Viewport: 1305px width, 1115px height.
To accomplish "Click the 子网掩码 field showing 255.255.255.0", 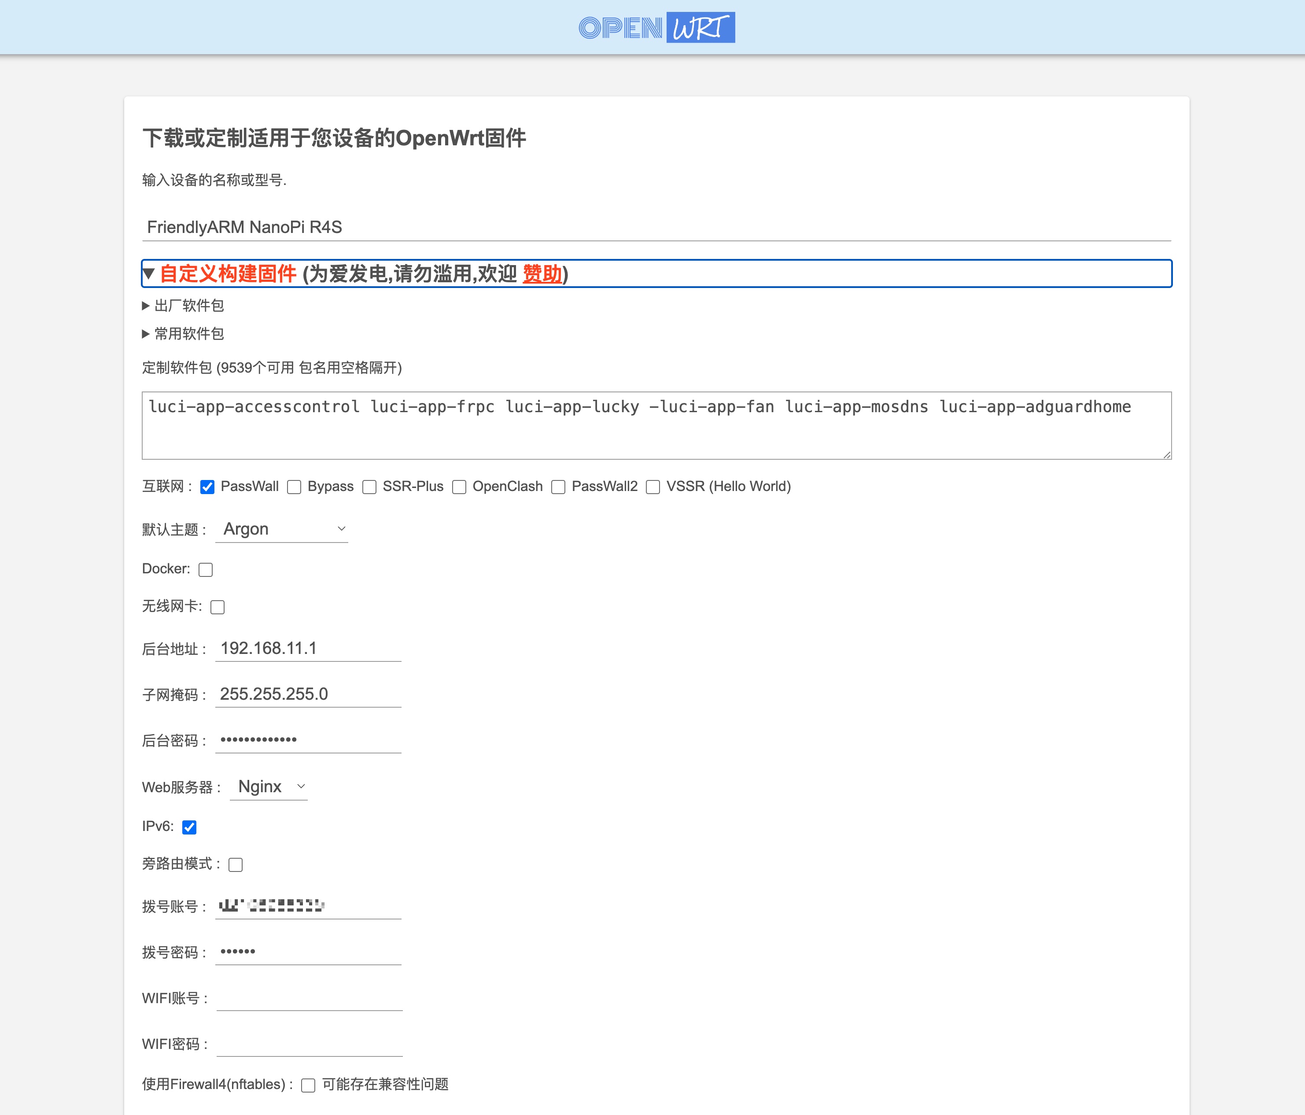I will pos(308,694).
